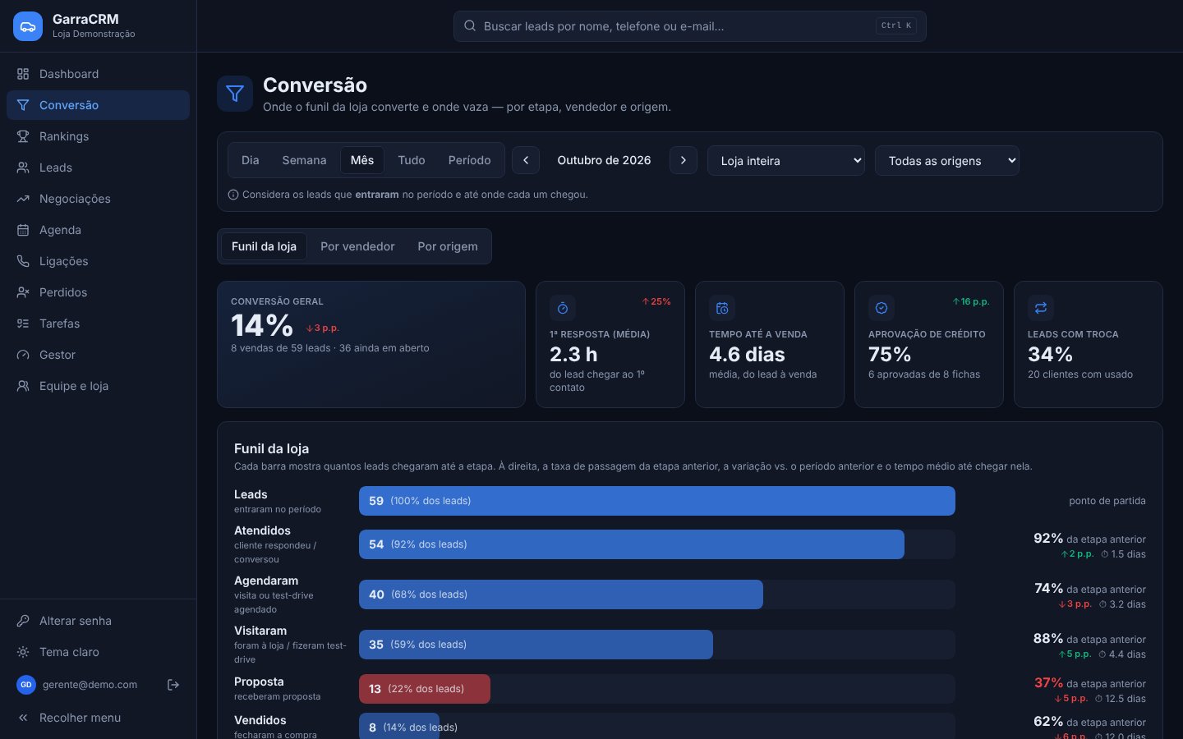Click the calendar-clock icon in Tempo até a venda card
Image resolution: width=1183 pixels, height=739 pixels.
tap(722, 308)
